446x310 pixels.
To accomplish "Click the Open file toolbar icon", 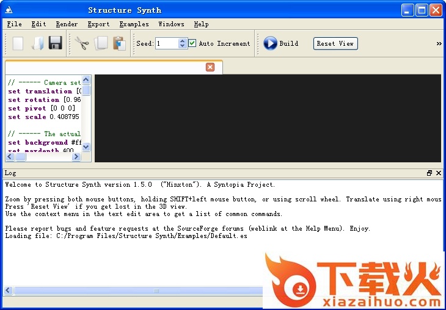I will 37,43.
